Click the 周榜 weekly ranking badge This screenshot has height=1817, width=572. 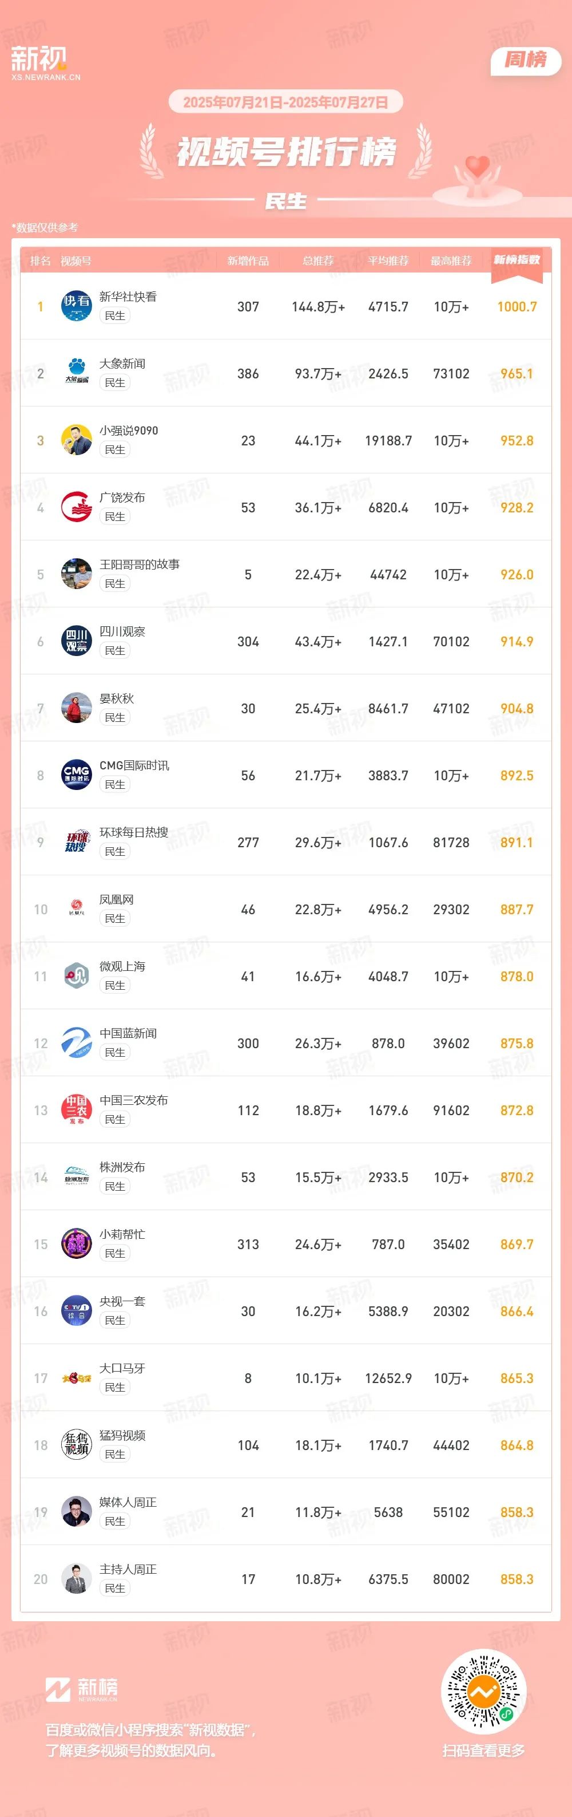point(526,61)
